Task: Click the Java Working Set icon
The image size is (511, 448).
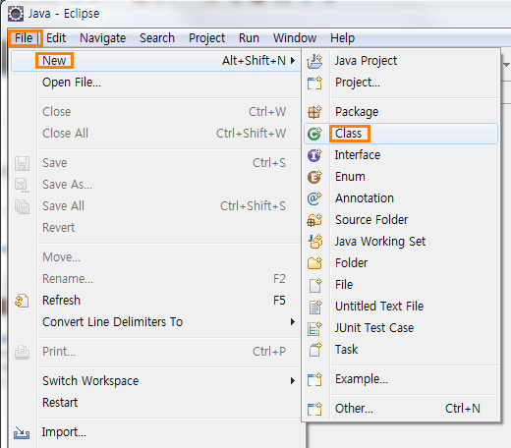Action: click(x=315, y=242)
